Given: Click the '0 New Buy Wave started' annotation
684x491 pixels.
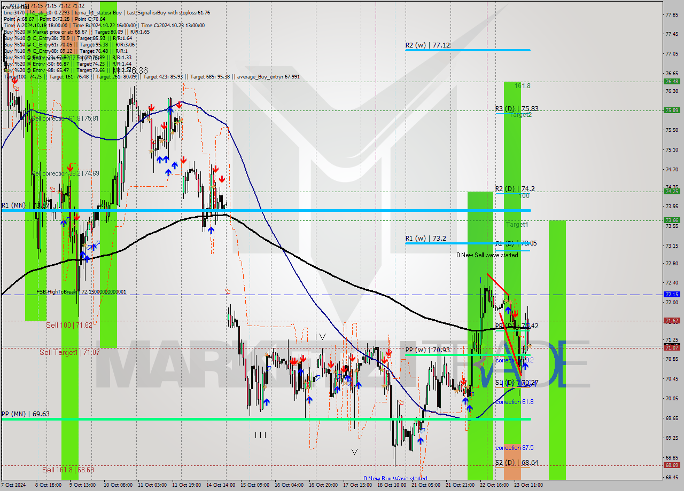Looking at the screenshot, I should pos(395,478).
